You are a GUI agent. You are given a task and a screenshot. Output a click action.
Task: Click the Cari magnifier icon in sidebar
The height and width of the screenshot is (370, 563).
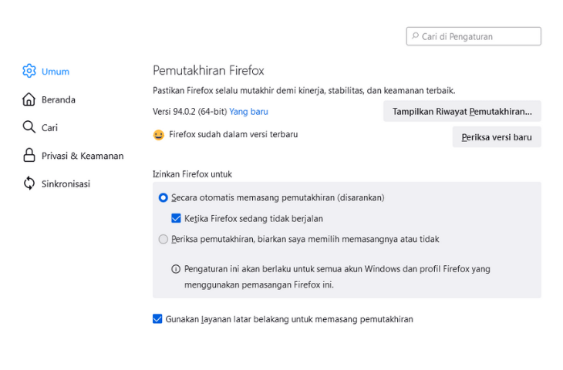click(x=29, y=127)
